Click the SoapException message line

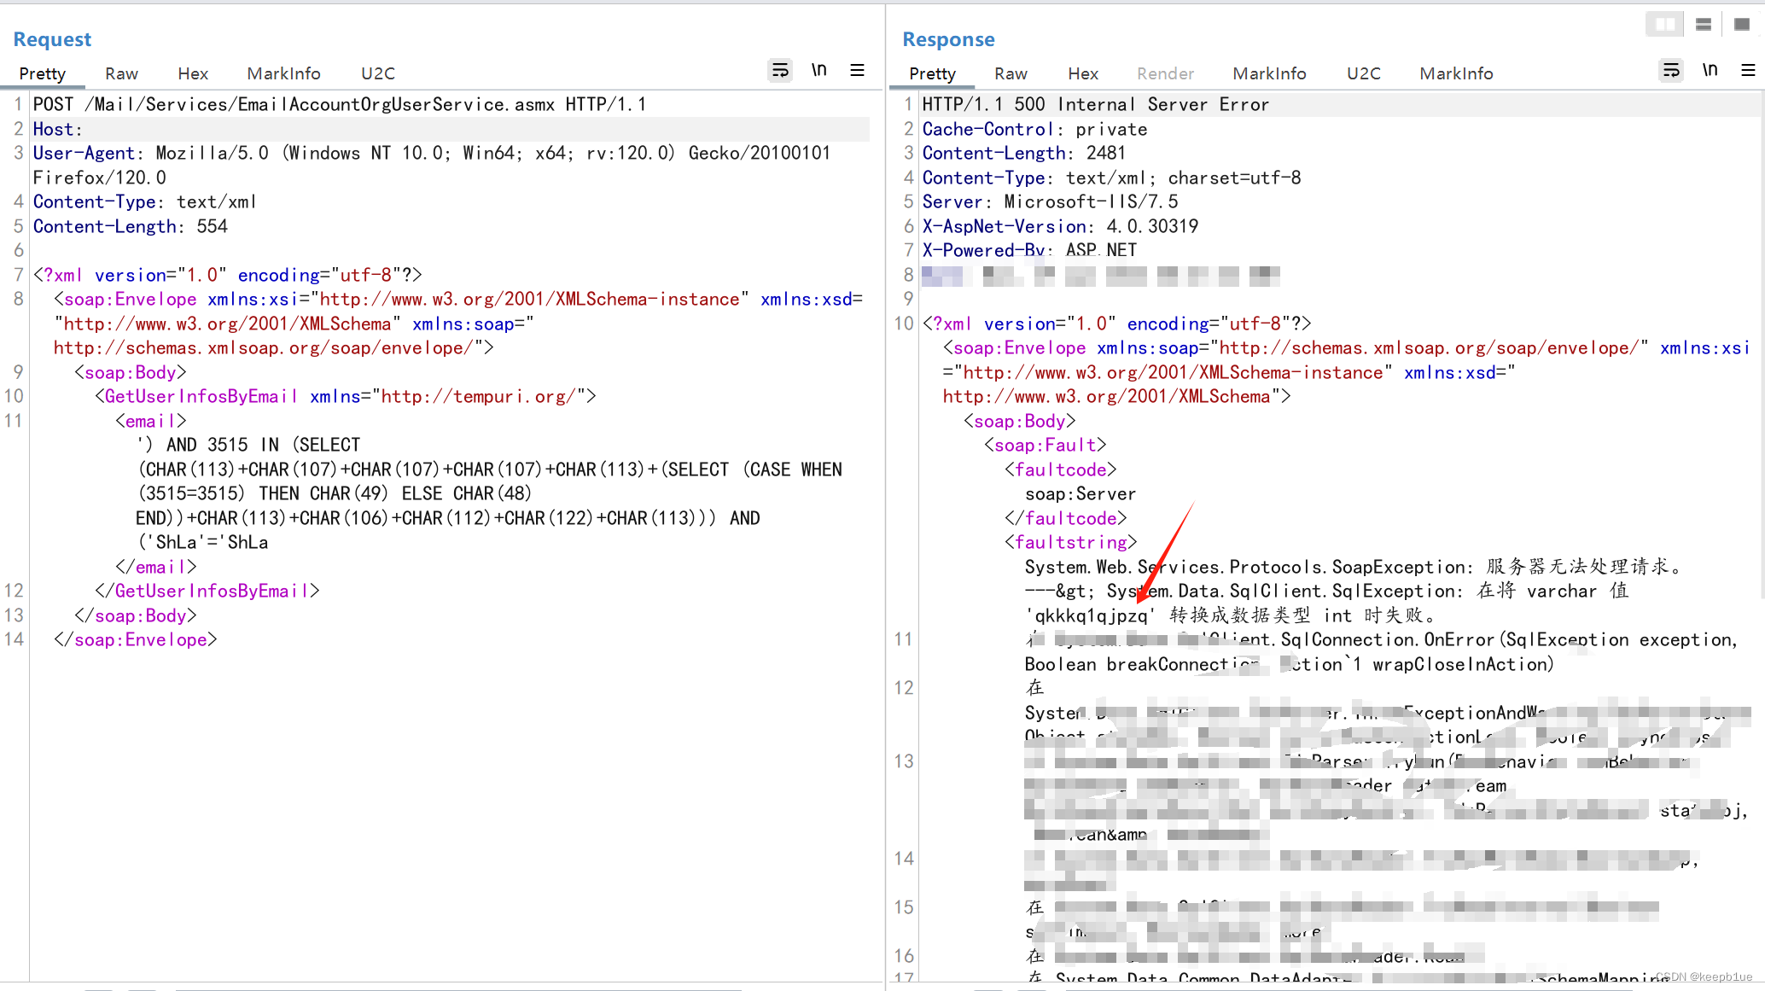(x=1354, y=567)
